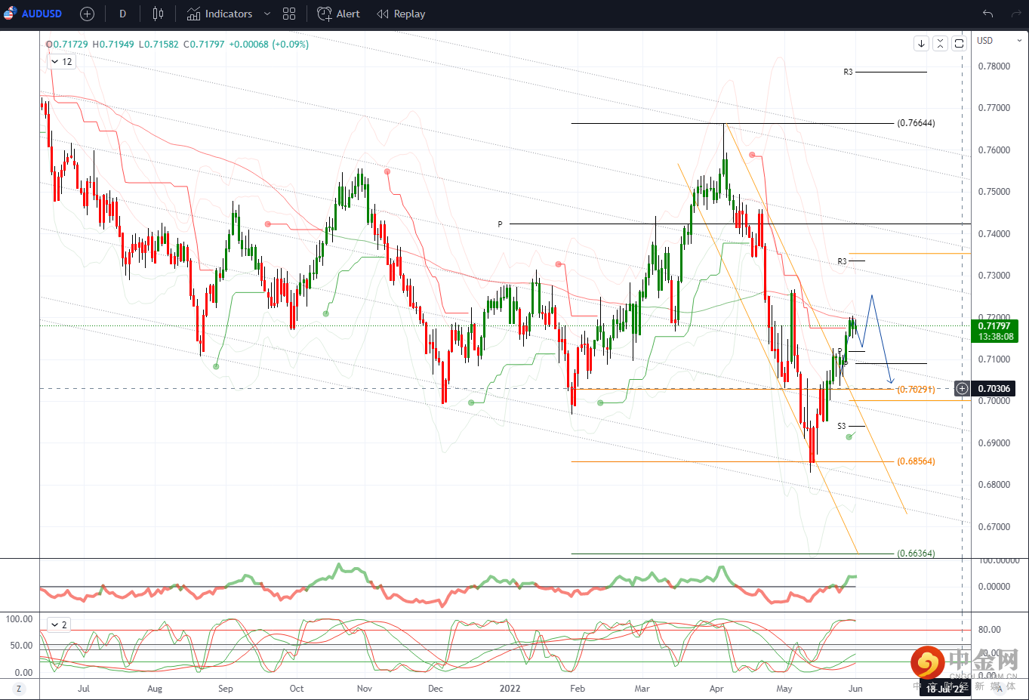This screenshot has height=700, width=1029.
Task: Expand the 2 indicators legend in lower pane
Action: tap(59, 624)
